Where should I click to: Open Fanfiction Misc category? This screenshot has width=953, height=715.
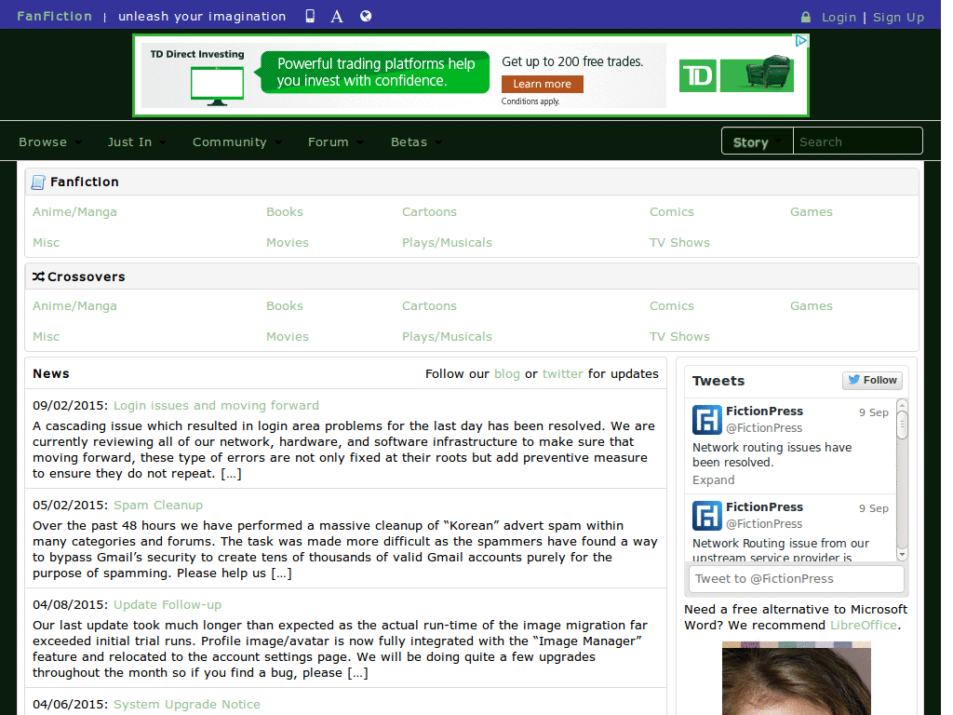point(47,243)
